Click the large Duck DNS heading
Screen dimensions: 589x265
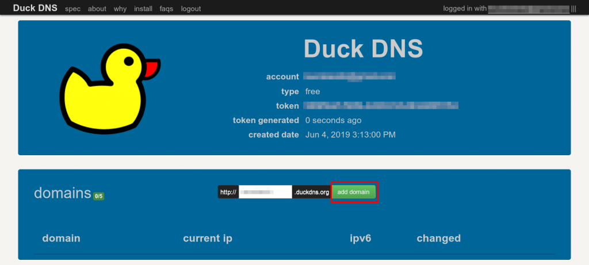[363, 49]
